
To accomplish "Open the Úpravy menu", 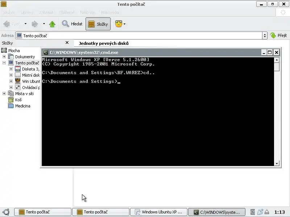I will (x=27, y=12).
